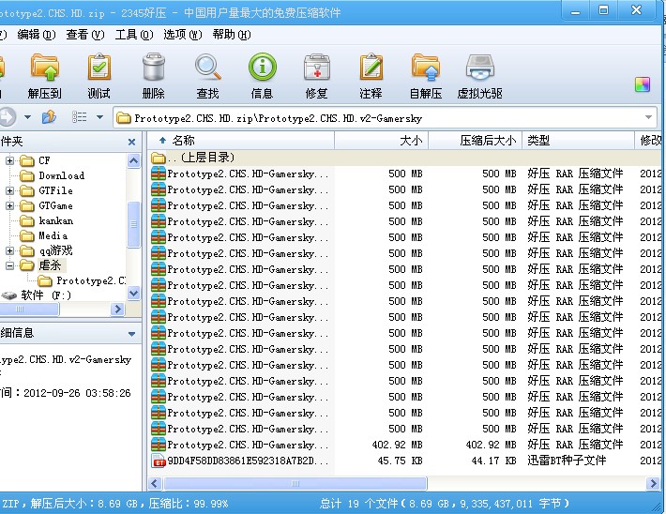This screenshot has height=514, width=666.
Task: Click the 迅雷BT种子文件 type cell
Action: click(567, 461)
